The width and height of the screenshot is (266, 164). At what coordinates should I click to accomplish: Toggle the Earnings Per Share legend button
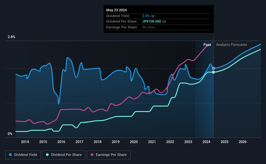coord(109,155)
